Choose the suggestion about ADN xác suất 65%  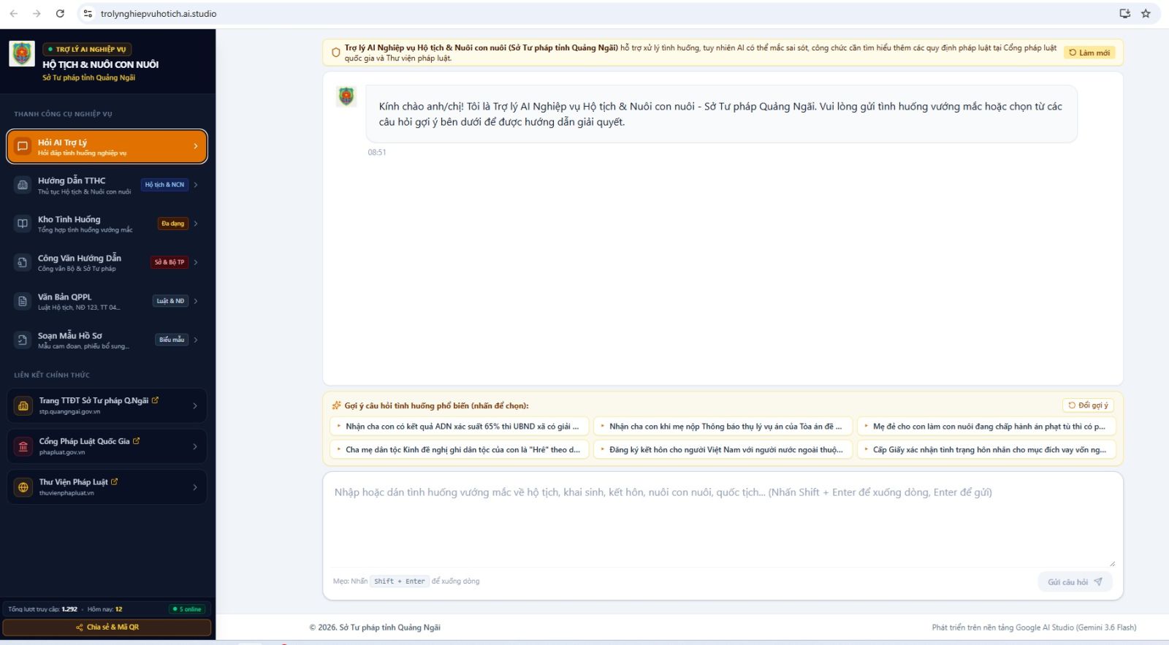point(459,427)
